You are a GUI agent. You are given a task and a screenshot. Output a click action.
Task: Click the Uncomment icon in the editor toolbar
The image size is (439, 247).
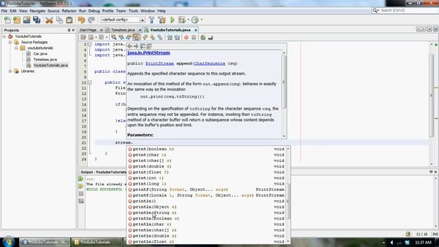(211, 38)
